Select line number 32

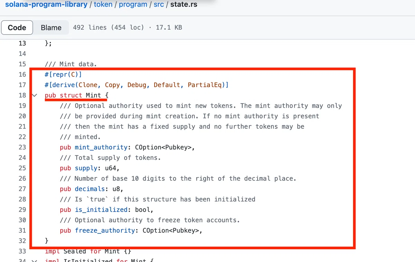(22, 241)
